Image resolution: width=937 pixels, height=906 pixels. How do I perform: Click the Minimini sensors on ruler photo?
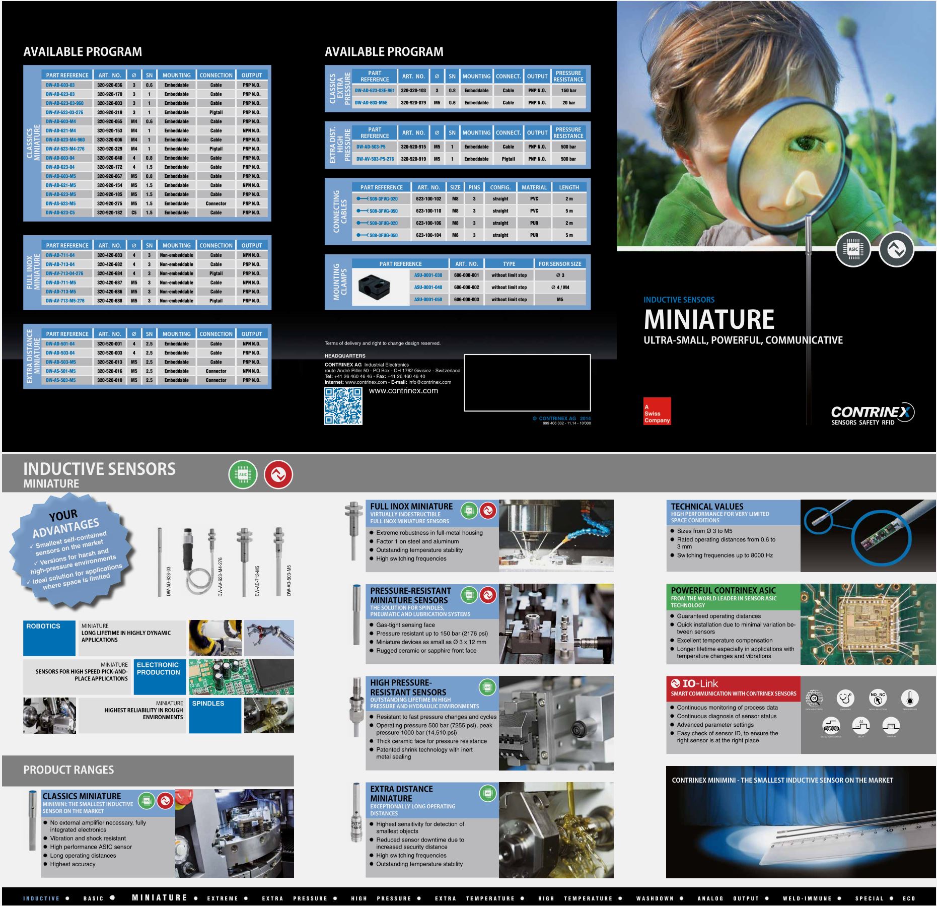801,822
